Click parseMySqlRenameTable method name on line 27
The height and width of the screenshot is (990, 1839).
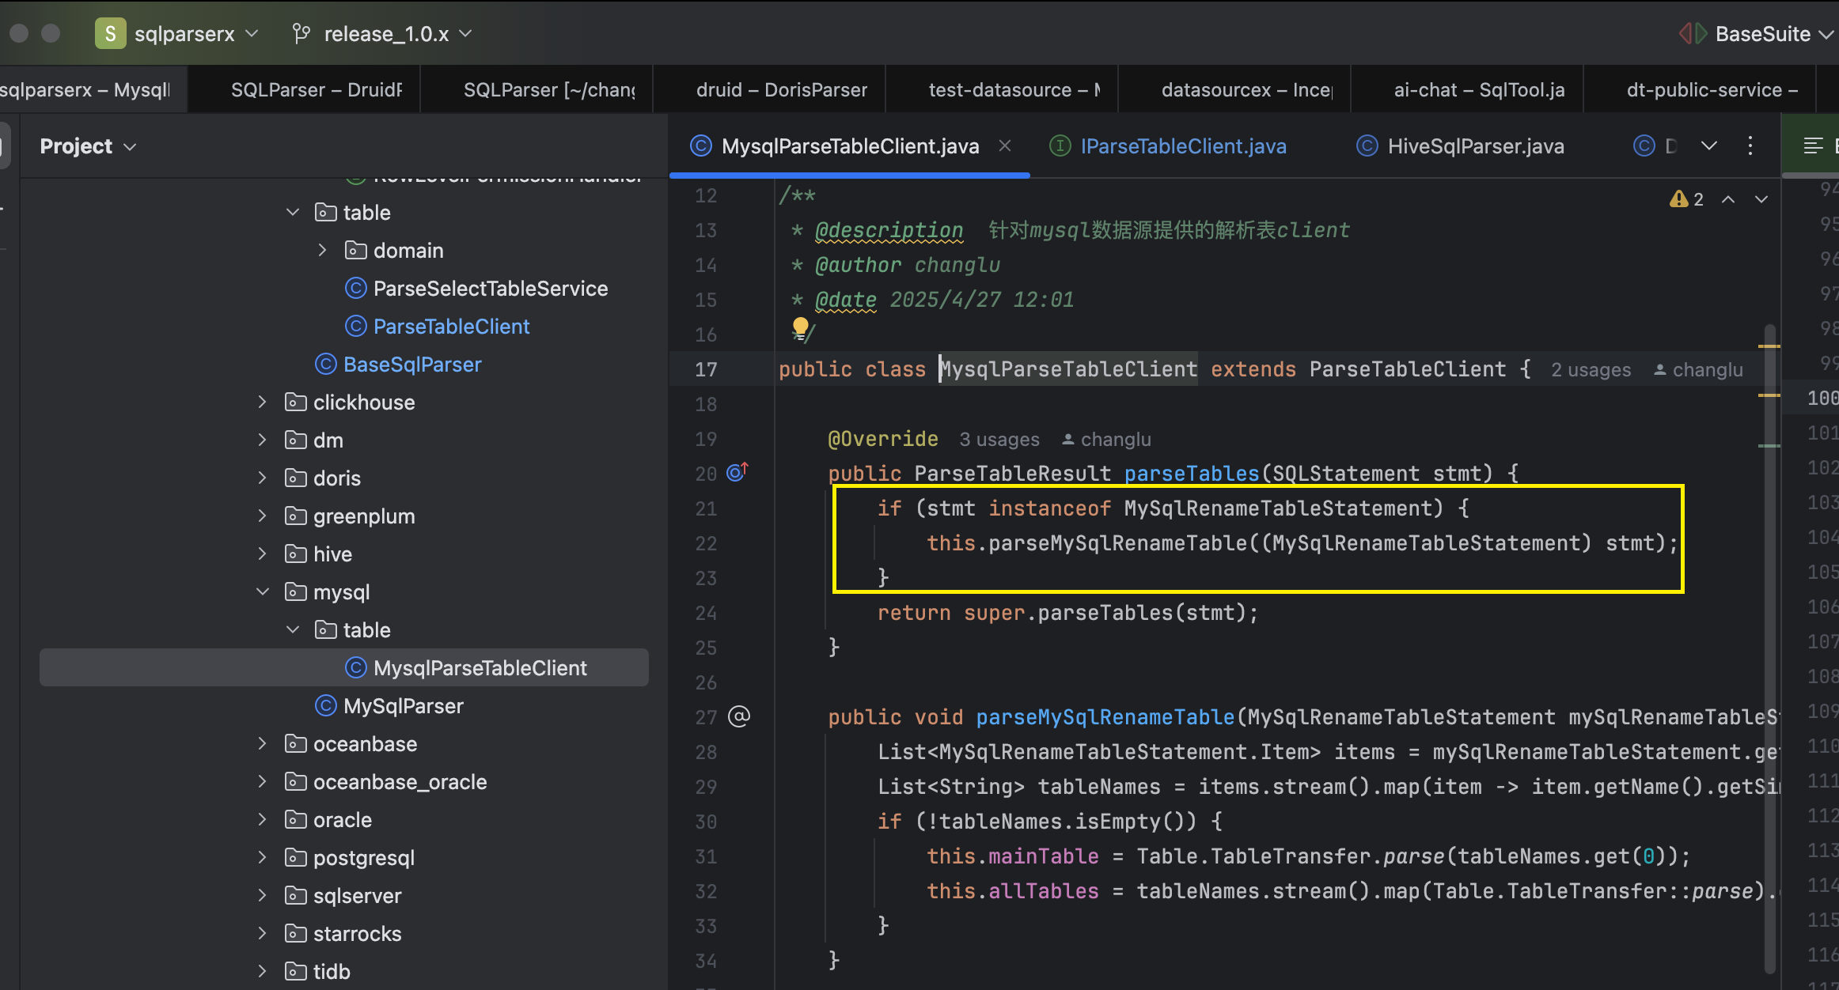click(1105, 717)
